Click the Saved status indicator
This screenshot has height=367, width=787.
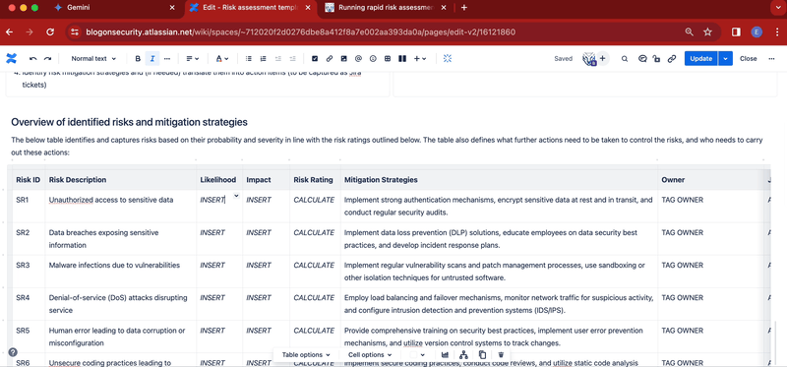pos(563,59)
